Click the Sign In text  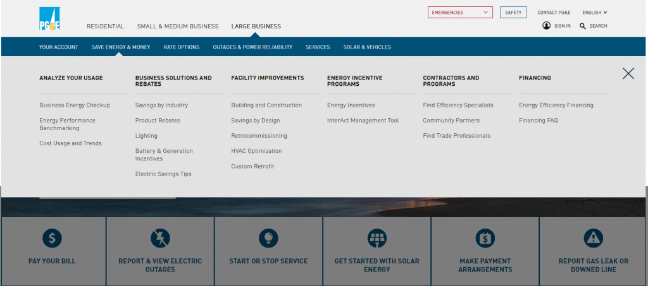tap(563, 26)
